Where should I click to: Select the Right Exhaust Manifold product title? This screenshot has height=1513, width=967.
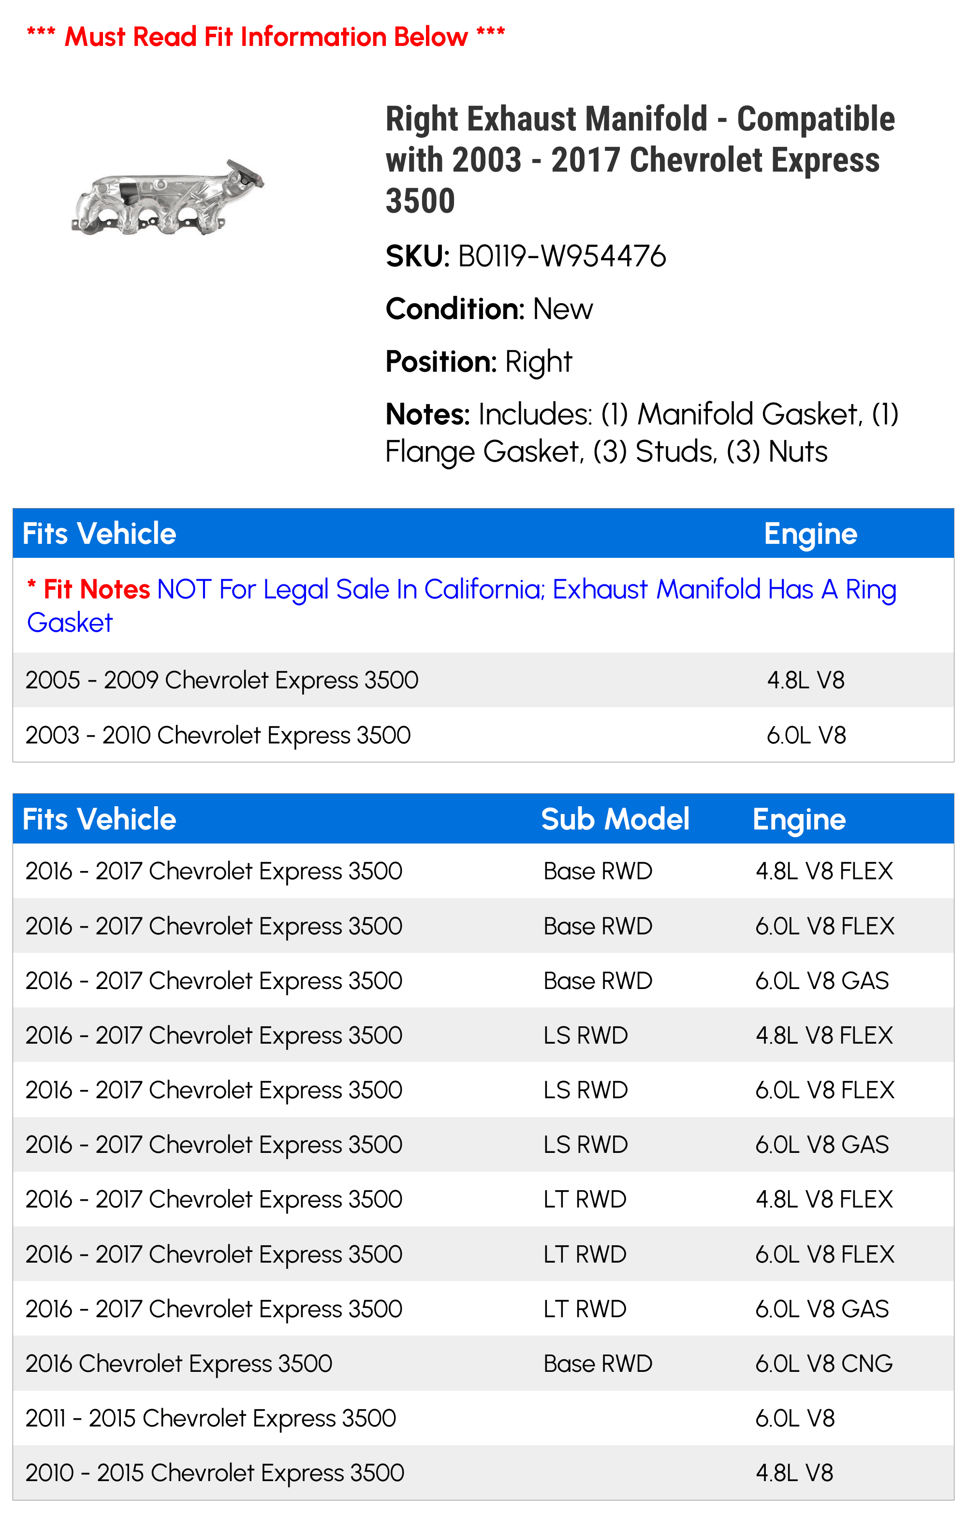[640, 160]
